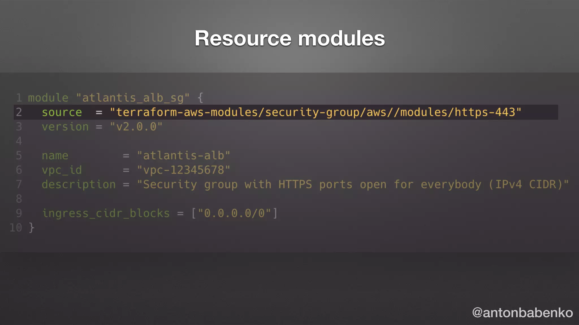
Task: Click the value "vpc-12345678"
Action: [183, 170]
